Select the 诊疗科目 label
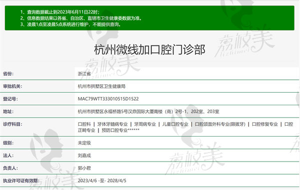The height and width of the screenshot is (190, 300). pos(12,124)
